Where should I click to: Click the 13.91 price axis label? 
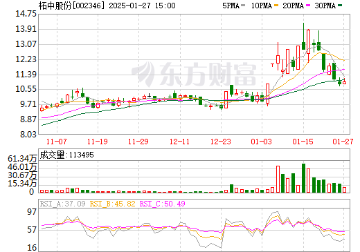[26, 29]
